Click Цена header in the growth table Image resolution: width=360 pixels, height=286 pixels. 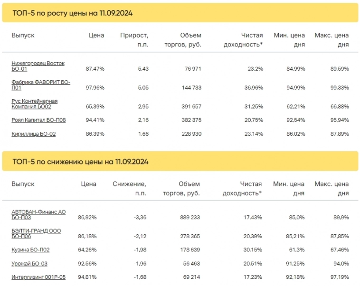[96, 35]
